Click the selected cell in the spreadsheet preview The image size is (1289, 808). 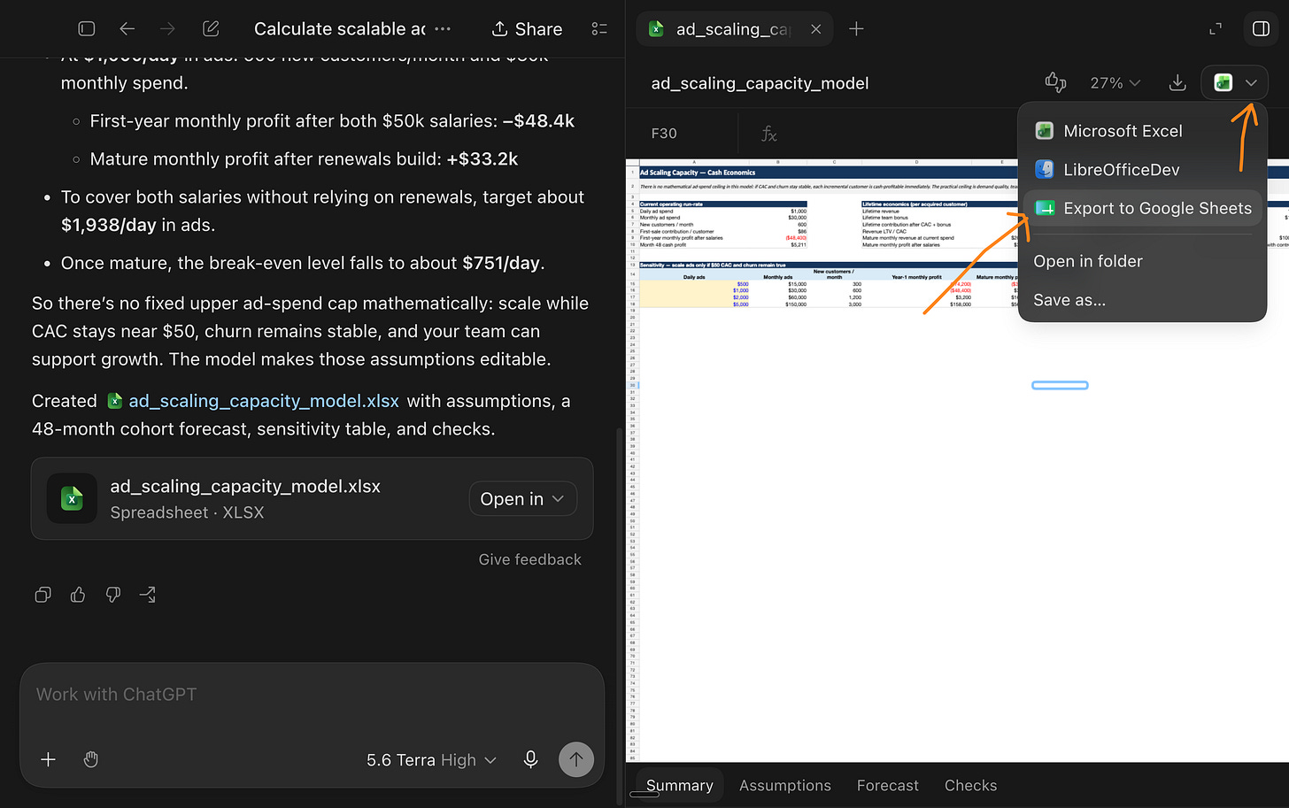pyautogui.click(x=1060, y=385)
